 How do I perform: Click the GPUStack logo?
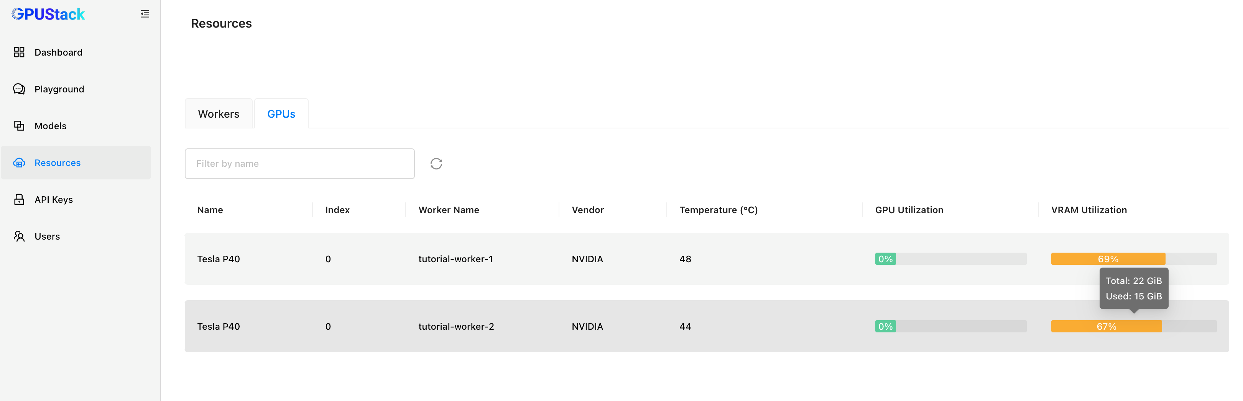pyautogui.click(x=48, y=14)
